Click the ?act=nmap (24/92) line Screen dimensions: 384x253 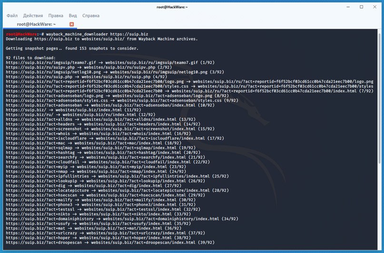[96, 172]
